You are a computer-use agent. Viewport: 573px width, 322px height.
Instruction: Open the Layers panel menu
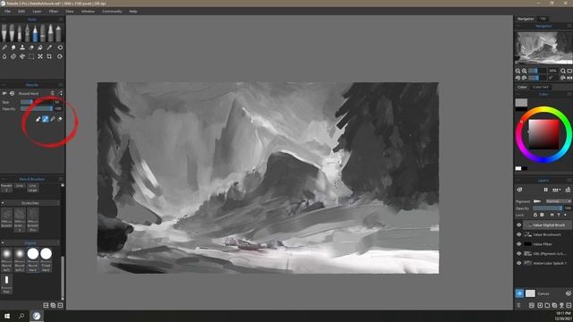(569, 181)
